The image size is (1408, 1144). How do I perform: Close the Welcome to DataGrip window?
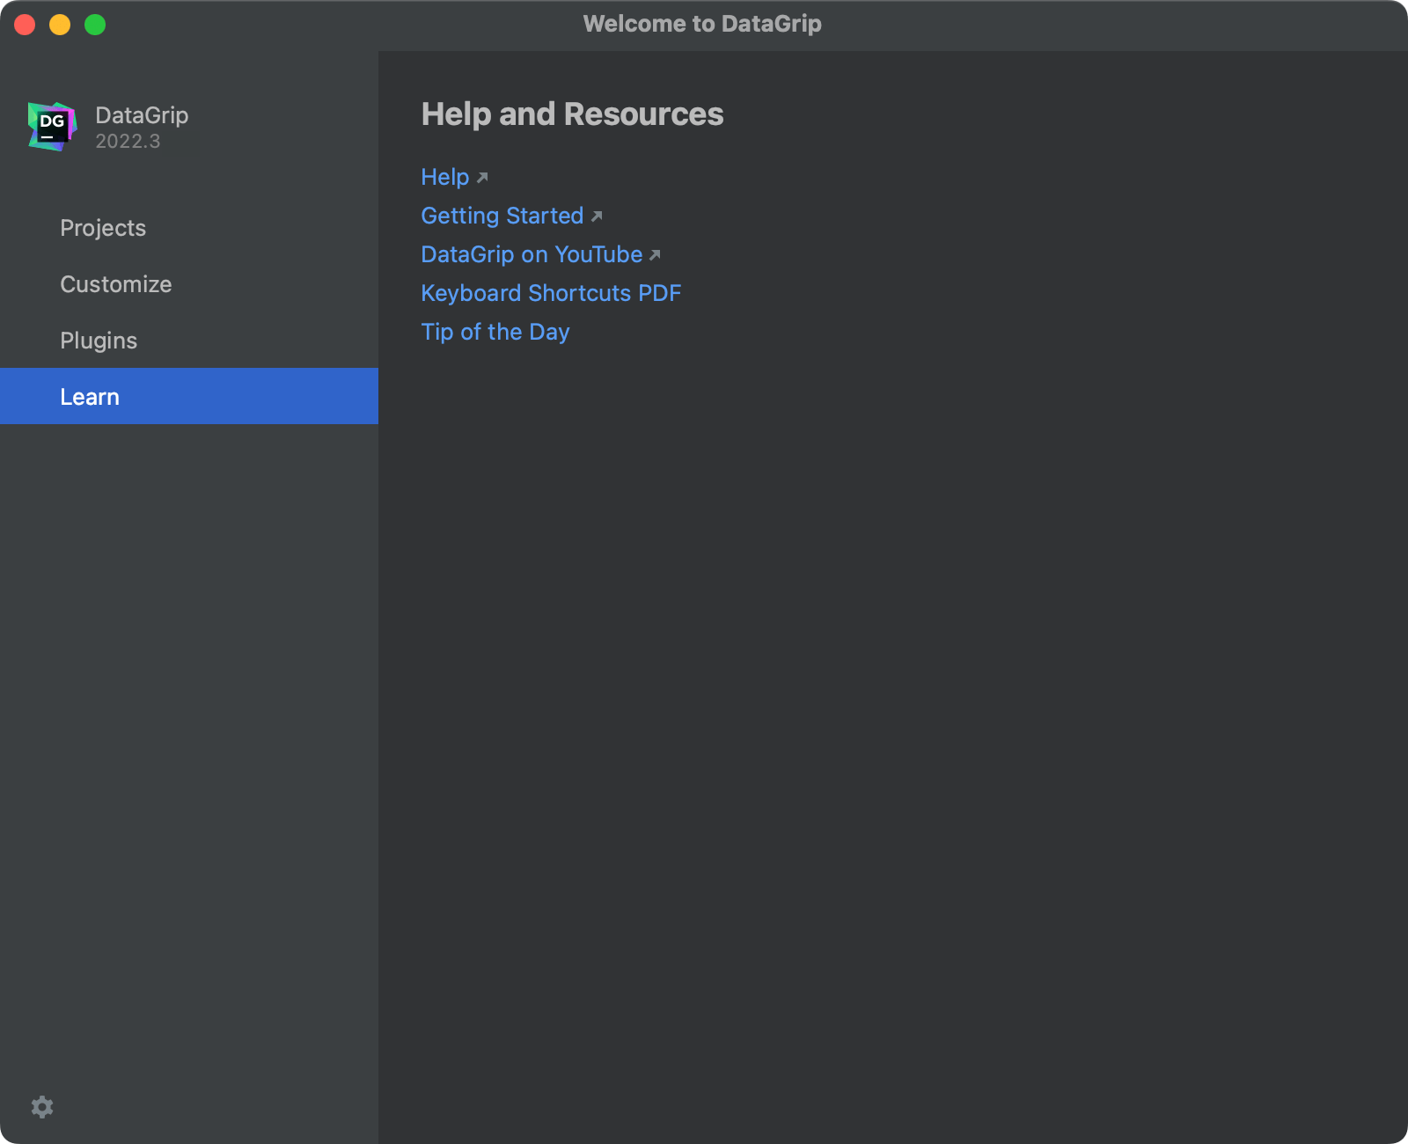point(25,26)
